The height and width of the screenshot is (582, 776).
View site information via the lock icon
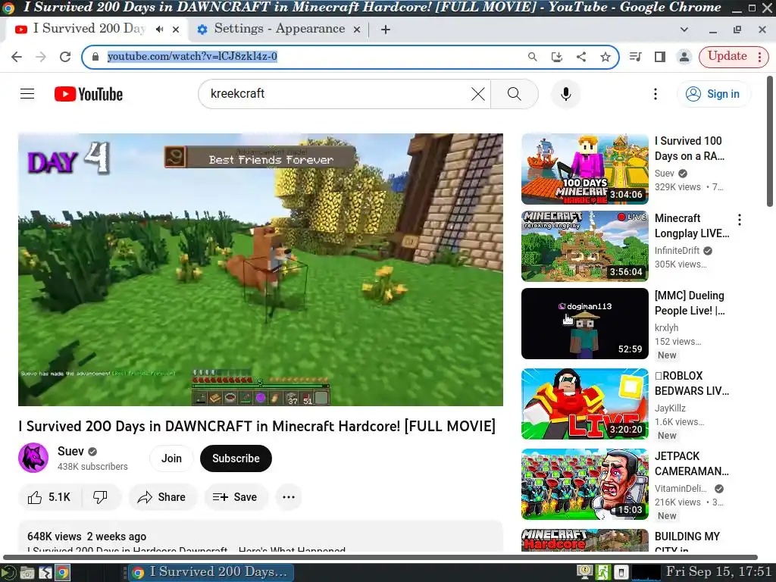[x=95, y=56]
